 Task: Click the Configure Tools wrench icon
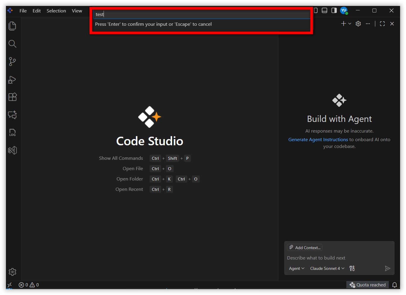(x=352, y=268)
